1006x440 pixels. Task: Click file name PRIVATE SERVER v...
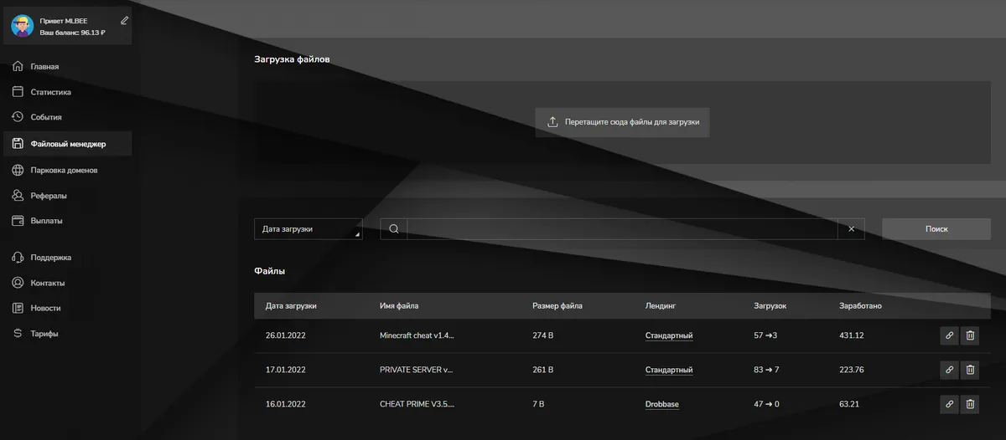click(x=417, y=370)
